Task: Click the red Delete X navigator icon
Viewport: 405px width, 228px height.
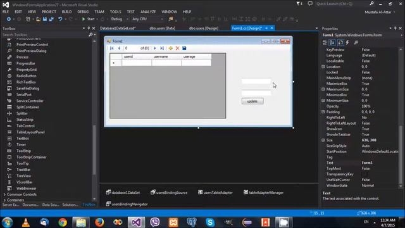Action: [177, 48]
